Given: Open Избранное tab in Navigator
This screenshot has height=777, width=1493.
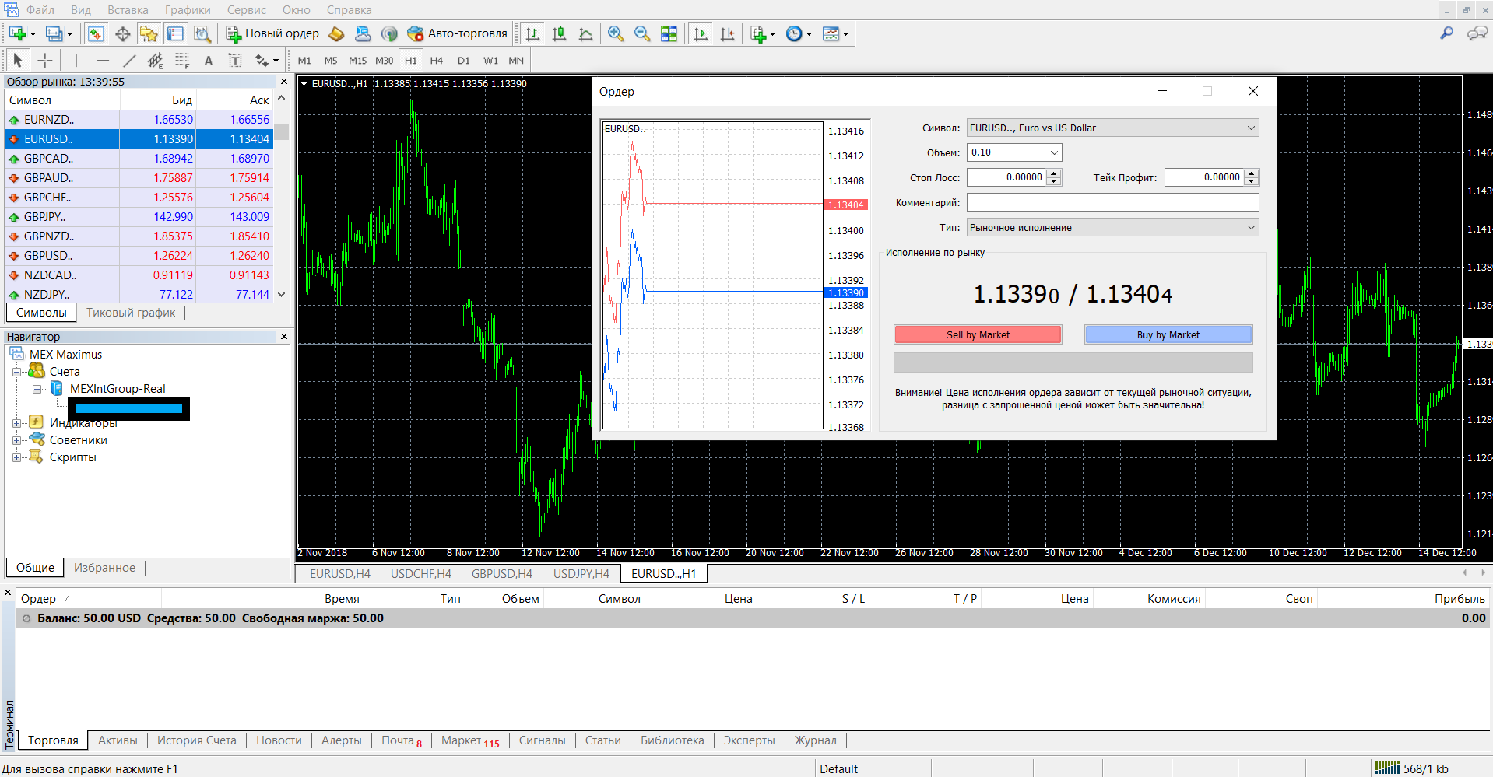Looking at the screenshot, I should click(x=104, y=568).
